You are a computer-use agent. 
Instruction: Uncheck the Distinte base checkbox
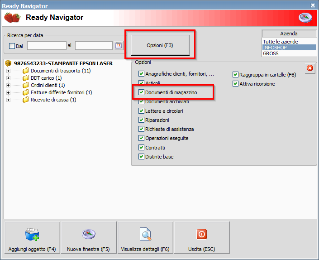pos(141,157)
